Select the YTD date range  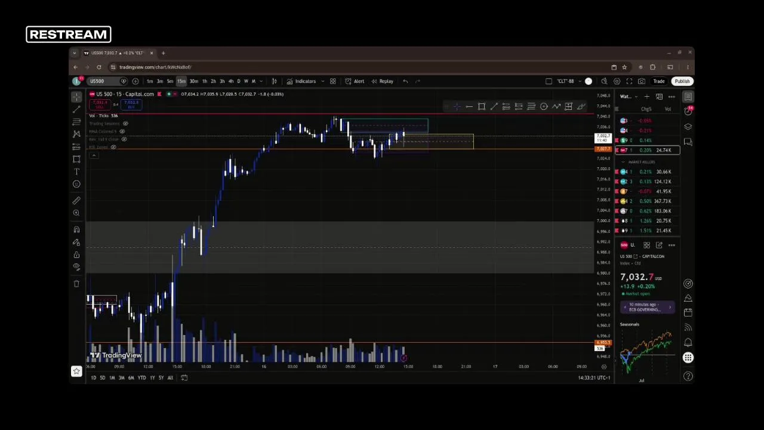(141, 377)
